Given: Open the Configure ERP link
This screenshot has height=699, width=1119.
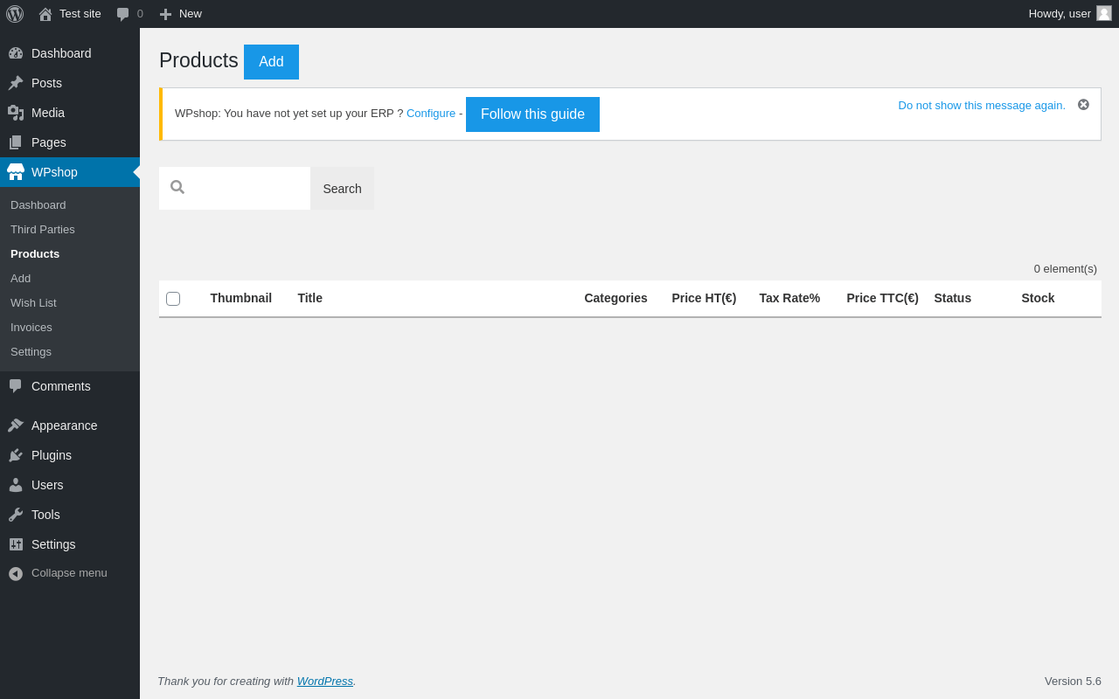Looking at the screenshot, I should pyautogui.click(x=431, y=114).
